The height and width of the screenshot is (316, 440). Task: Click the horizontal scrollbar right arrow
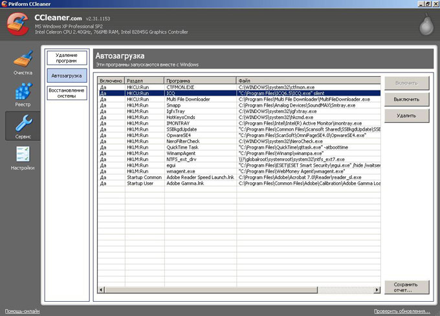pos(377,290)
